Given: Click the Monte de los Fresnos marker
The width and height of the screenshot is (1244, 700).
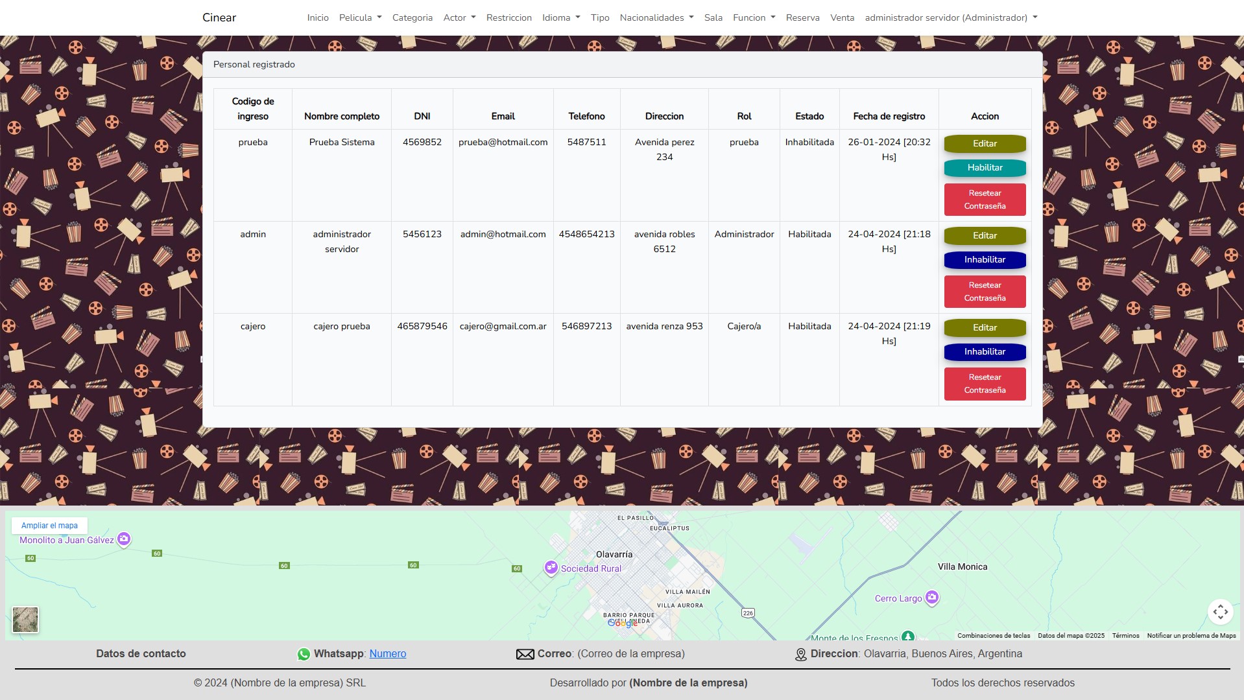Looking at the screenshot, I should point(908,636).
